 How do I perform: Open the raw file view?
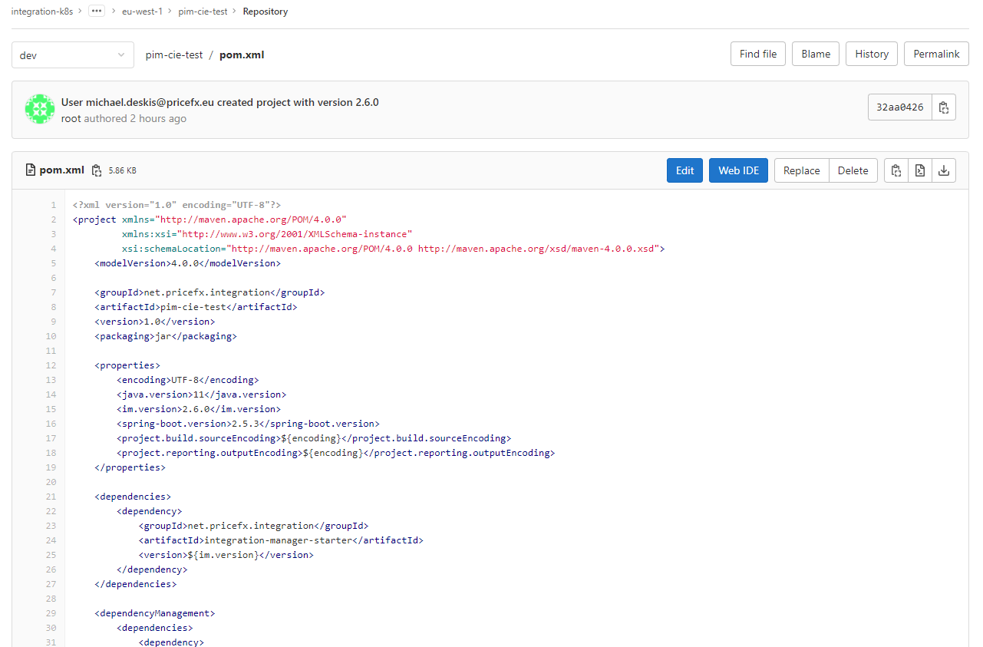[x=919, y=170]
